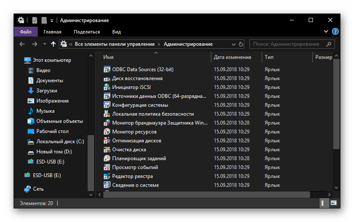Switch to the Вид ribbon tab
Image resolution: width=354 pixels, height=222 pixels.
[x=116, y=32]
